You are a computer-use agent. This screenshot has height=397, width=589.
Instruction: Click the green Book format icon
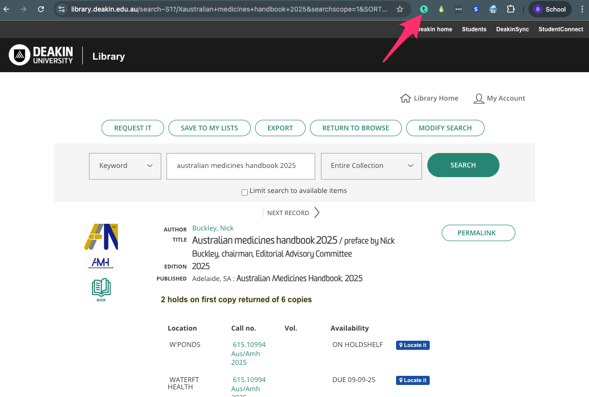101,290
